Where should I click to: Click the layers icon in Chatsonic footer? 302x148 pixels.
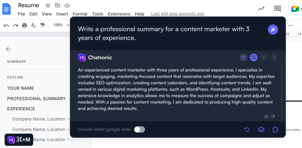pyautogui.click(x=261, y=130)
